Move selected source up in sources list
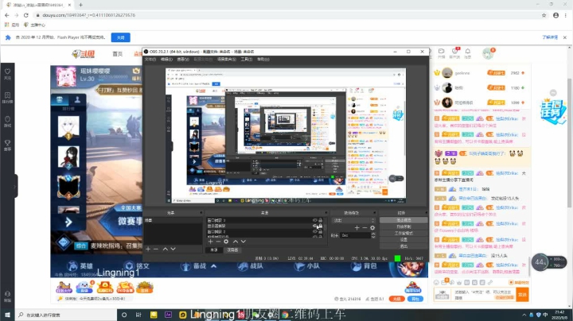573x321 pixels. [236, 242]
